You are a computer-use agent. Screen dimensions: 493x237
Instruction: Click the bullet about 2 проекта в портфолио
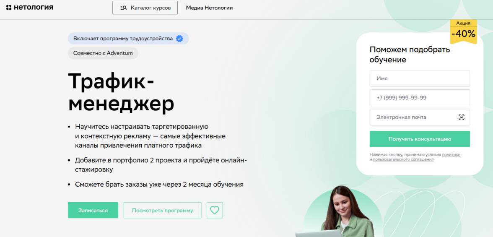[x=161, y=164]
